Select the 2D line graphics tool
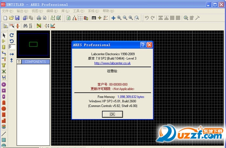The width and height of the screenshot is (226, 148). (4, 134)
